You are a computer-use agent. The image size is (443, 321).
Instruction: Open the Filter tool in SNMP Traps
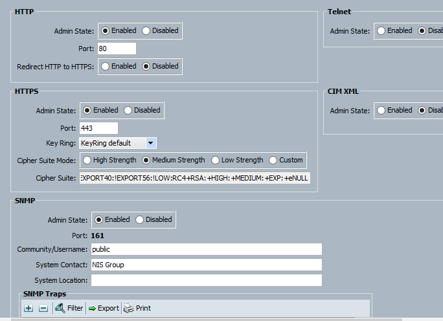69,308
